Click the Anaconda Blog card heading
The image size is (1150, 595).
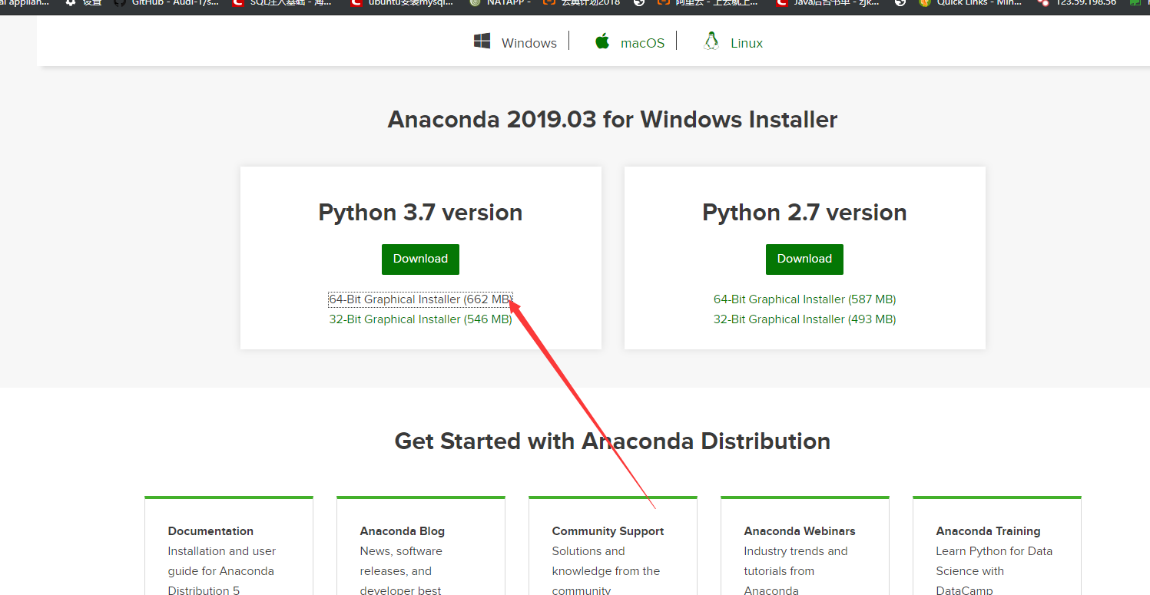403,531
